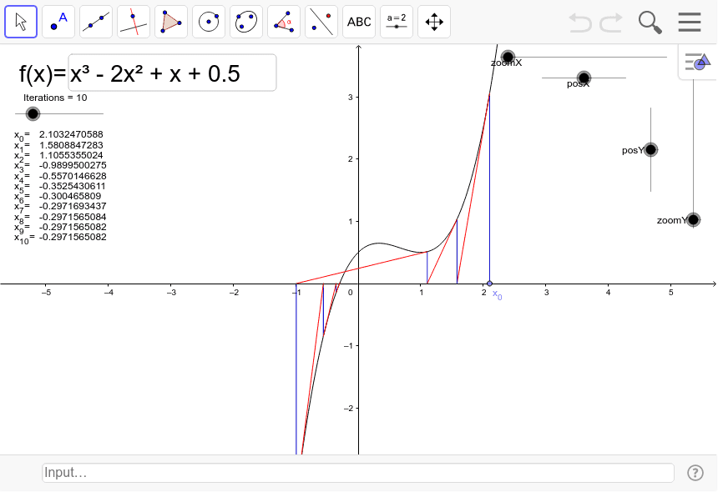Select the a=2 Slider tool
The width and height of the screenshot is (718, 492).
pyautogui.click(x=397, y=22)
